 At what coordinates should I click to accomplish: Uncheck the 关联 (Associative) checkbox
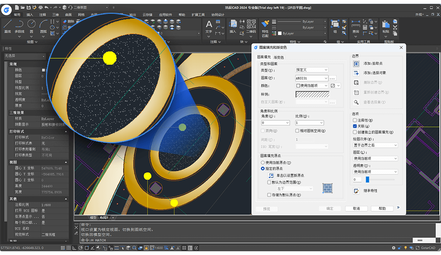pos(355,126)
